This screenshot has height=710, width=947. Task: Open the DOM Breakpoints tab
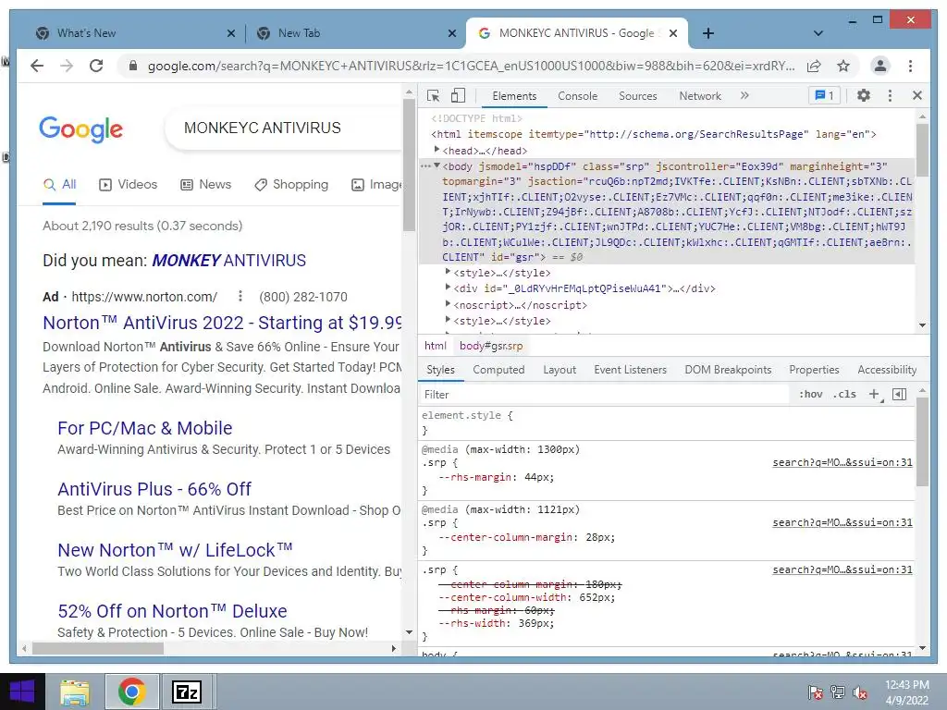(728, 370)
